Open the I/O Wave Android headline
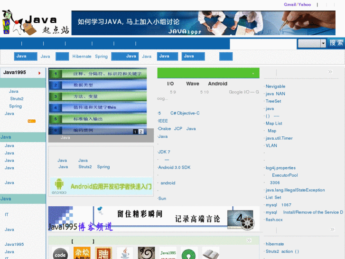 (x=197, y=84)
